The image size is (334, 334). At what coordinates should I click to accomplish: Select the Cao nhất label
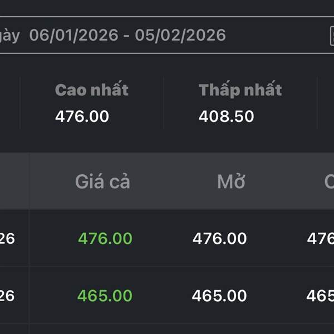[92, 90]
